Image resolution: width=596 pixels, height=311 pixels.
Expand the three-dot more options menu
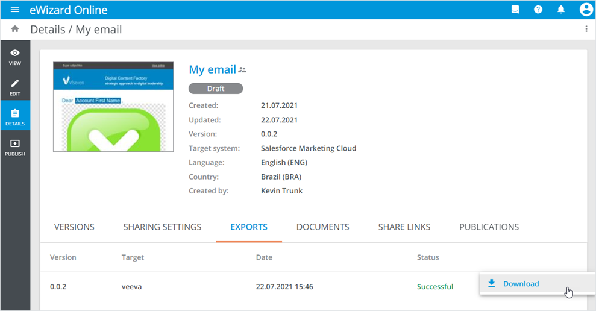586,29
